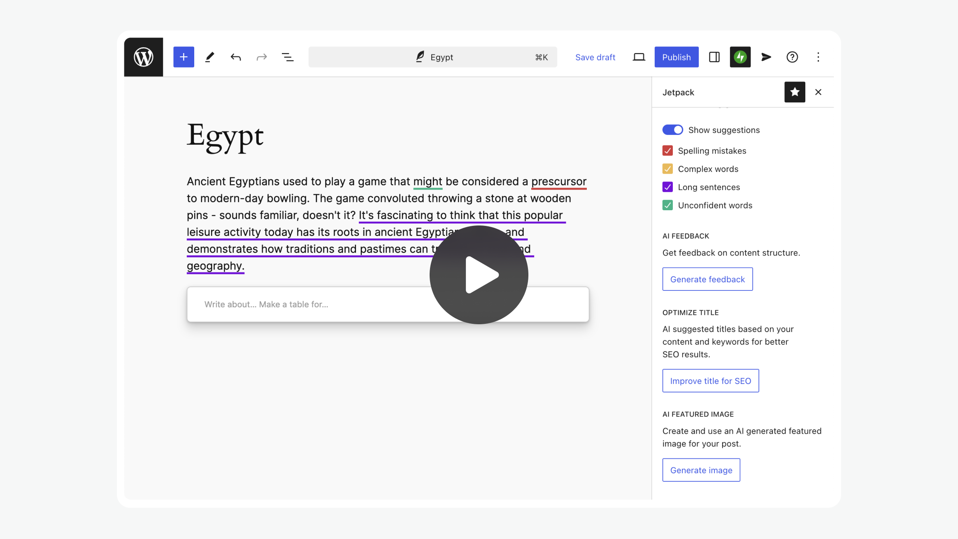
Task: Uncheck Spelling mistakes checkbox
Action: coord(667,151)
